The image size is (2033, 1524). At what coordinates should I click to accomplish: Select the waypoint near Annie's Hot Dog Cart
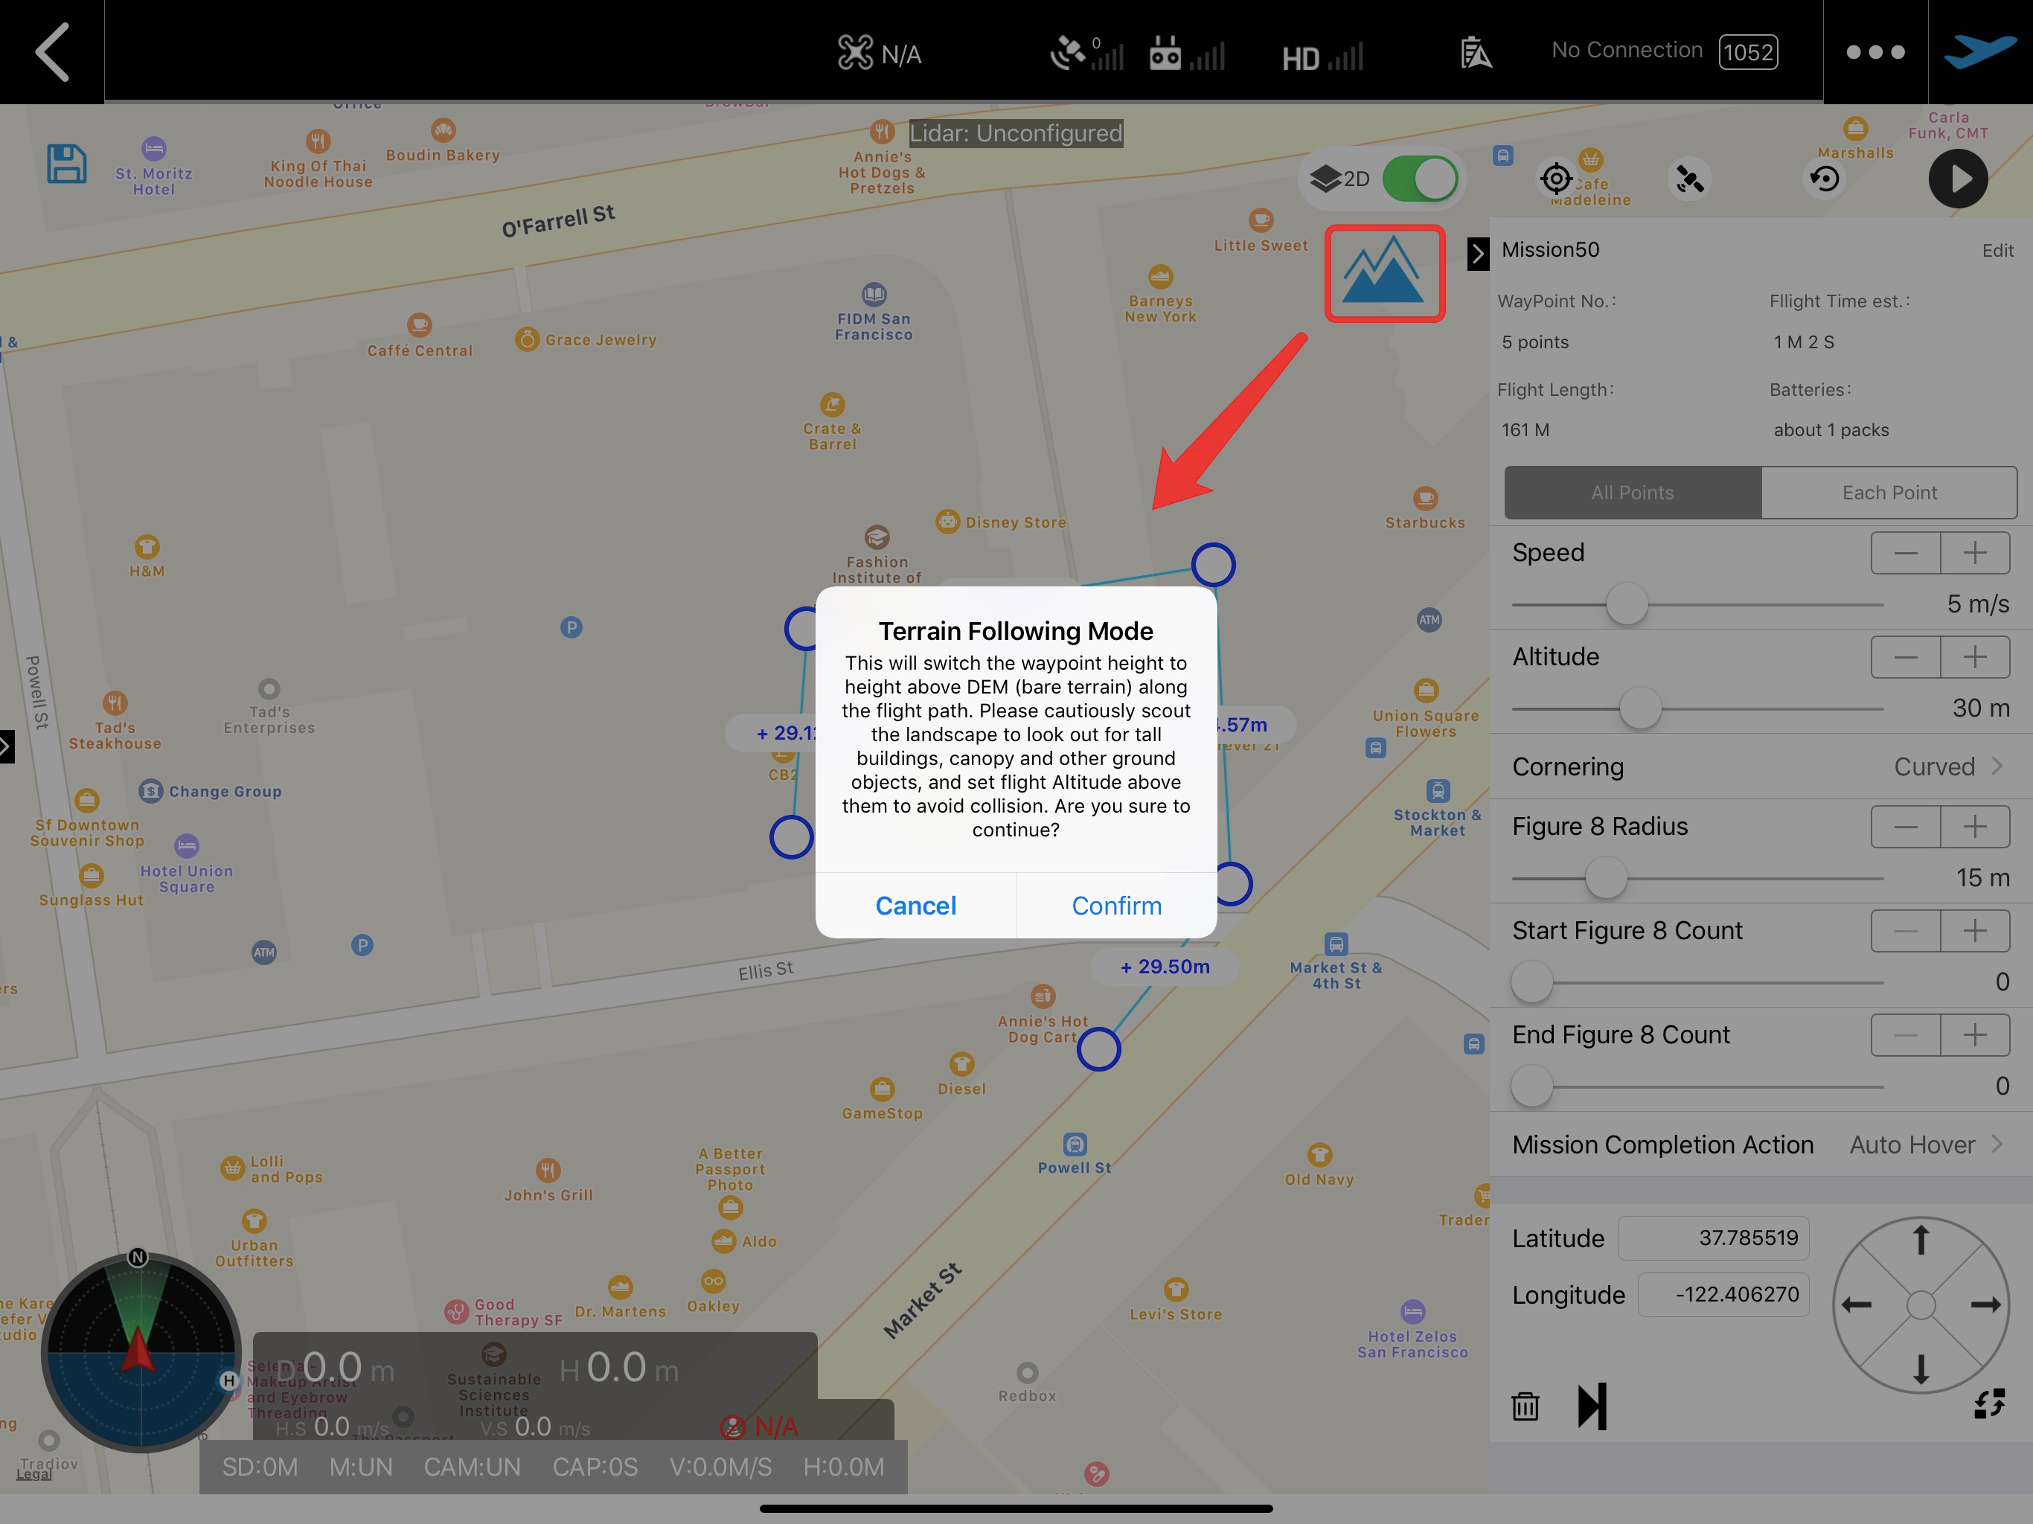pos(1098,1048)
